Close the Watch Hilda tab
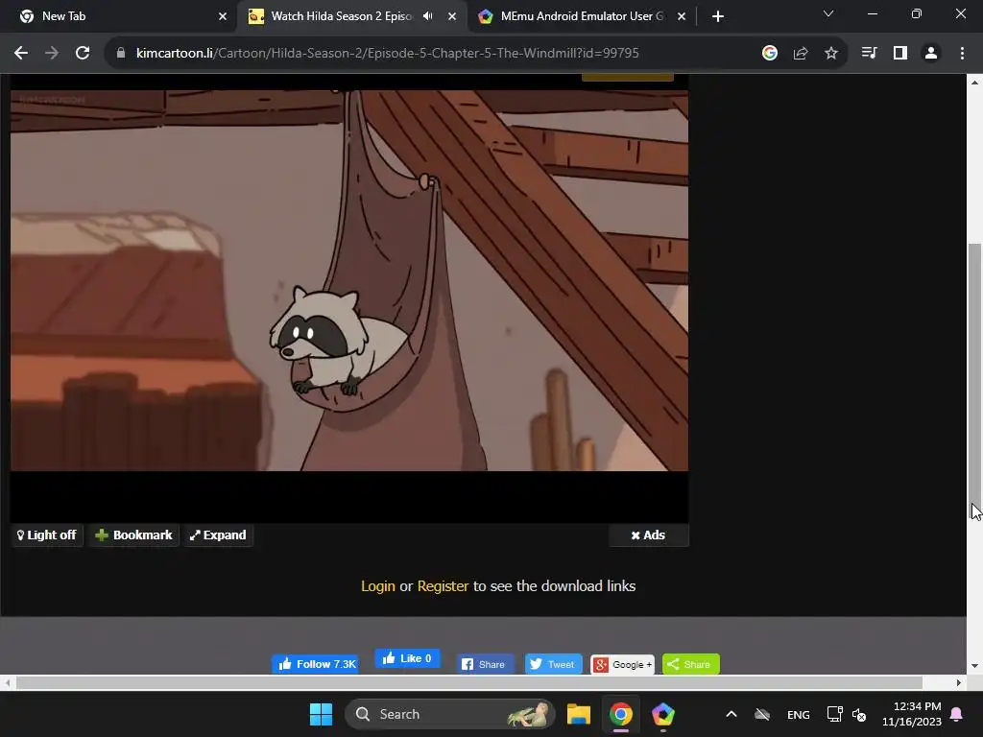This screenshot has height=737, width=983. (x=452, y=16)
